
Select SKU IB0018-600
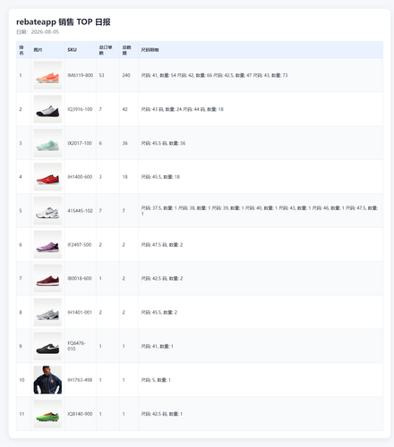pyautogui.click(x=80, y=279)
